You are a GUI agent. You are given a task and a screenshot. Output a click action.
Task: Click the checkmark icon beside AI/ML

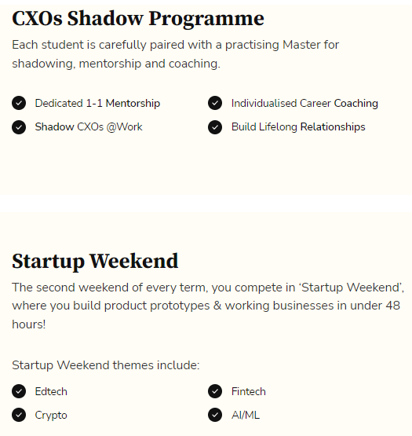click(215, 415)
